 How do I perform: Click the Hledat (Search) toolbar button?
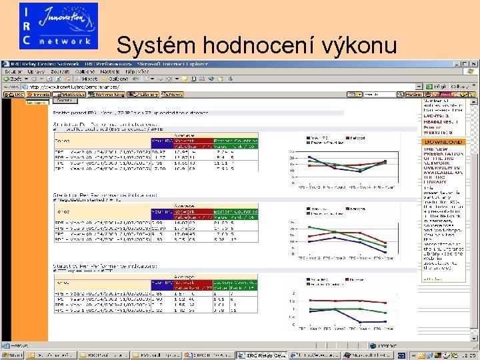coord(87,79)
